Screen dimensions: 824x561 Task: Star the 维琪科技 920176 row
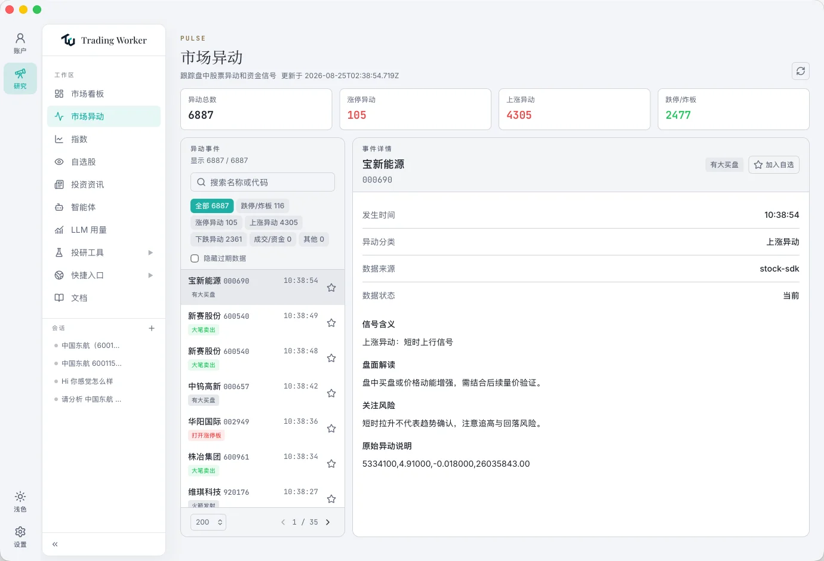point(331,499)
